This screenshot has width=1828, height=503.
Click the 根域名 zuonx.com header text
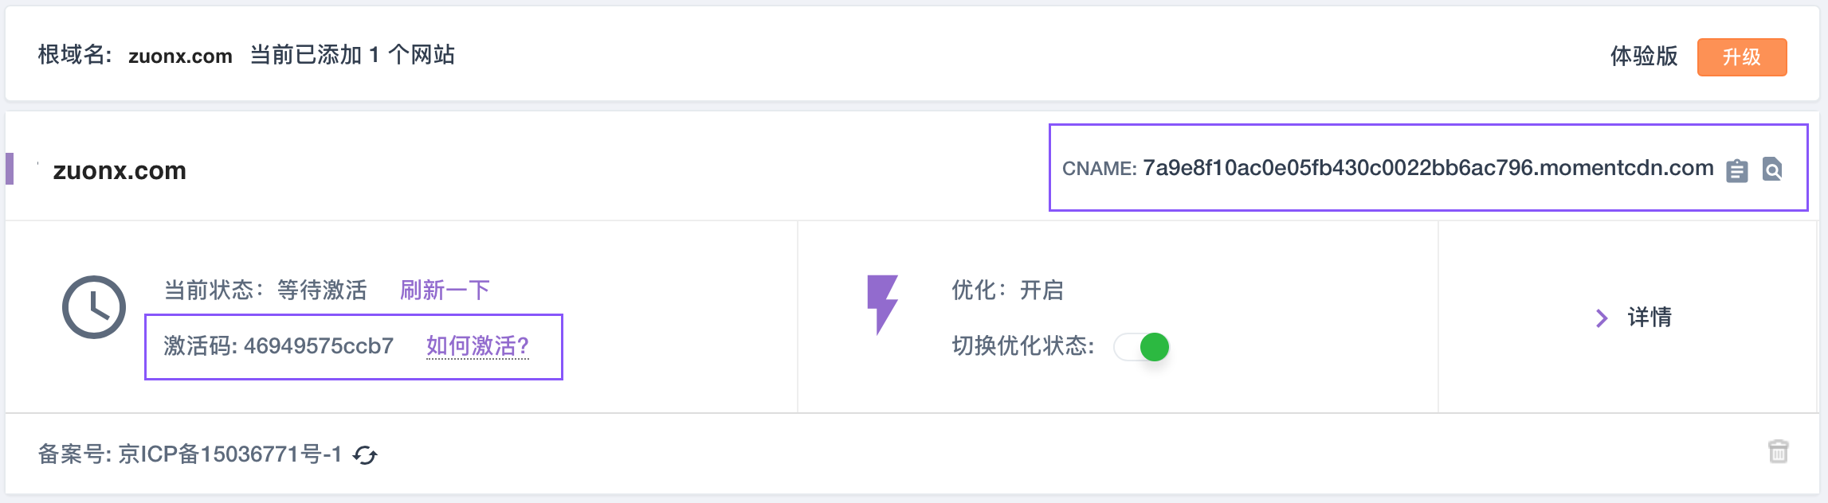135,56
